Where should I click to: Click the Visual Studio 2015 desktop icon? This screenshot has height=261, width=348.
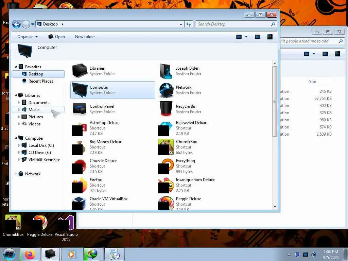coord(66,228)
